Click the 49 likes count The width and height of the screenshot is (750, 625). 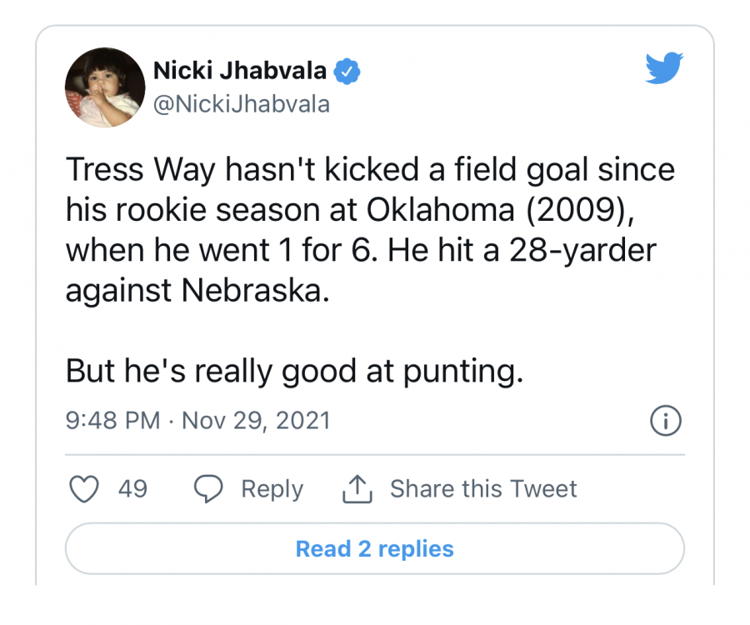132,489
